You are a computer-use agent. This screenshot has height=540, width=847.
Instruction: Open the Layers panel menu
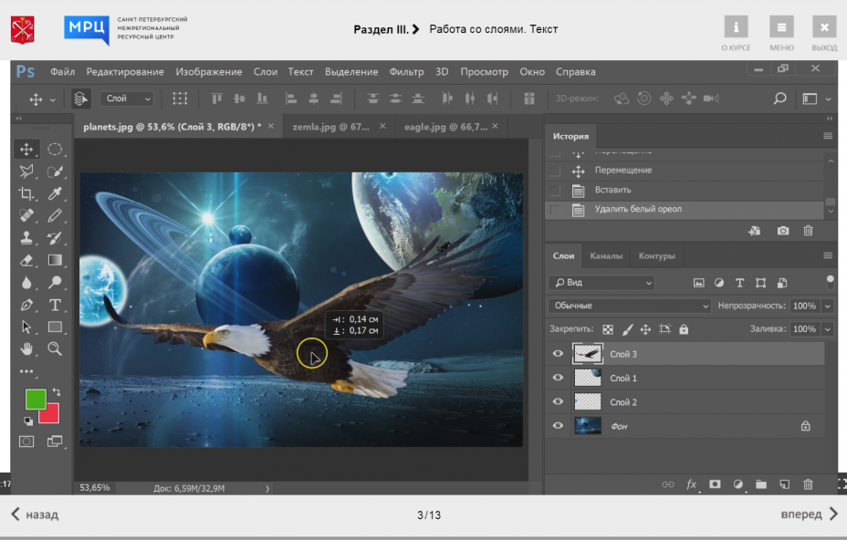pos(828,255)
